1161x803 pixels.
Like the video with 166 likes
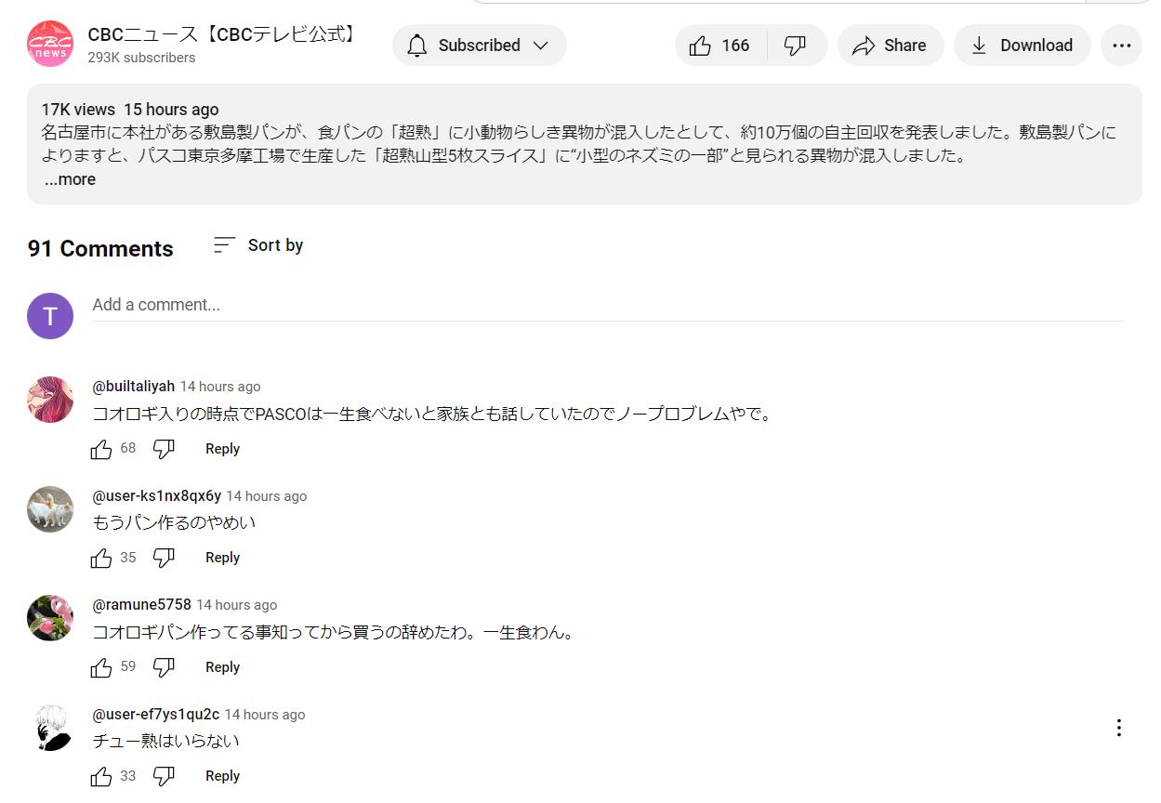click(720, 46)
